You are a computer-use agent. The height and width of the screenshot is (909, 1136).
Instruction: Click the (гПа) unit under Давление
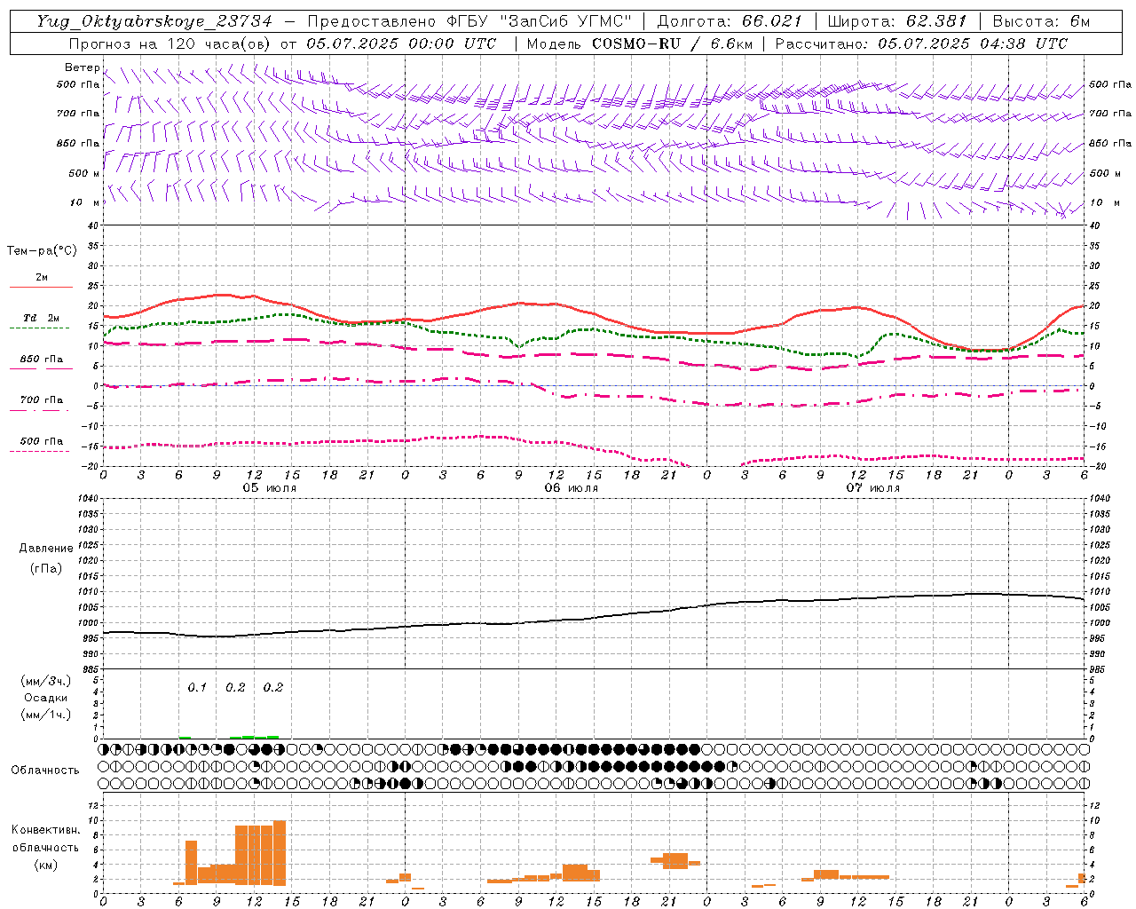46,568
